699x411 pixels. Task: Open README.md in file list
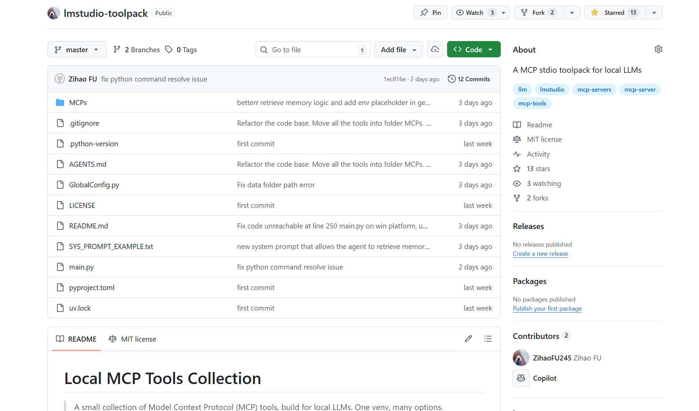pos(89,226)
